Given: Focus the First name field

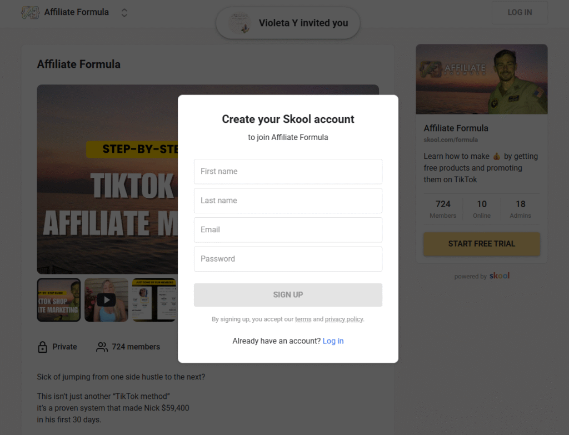Looking at the screenshot, I should [x=288, y=171].
